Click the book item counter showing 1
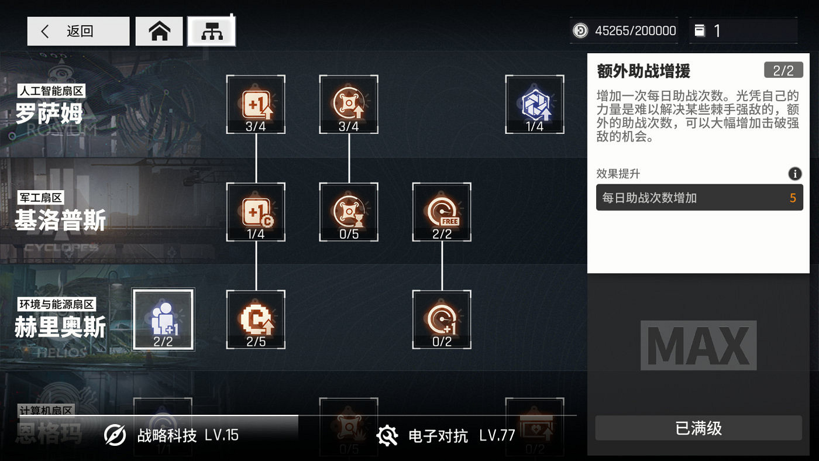Viewport: 819px width, 461px height. click(743, 31)
